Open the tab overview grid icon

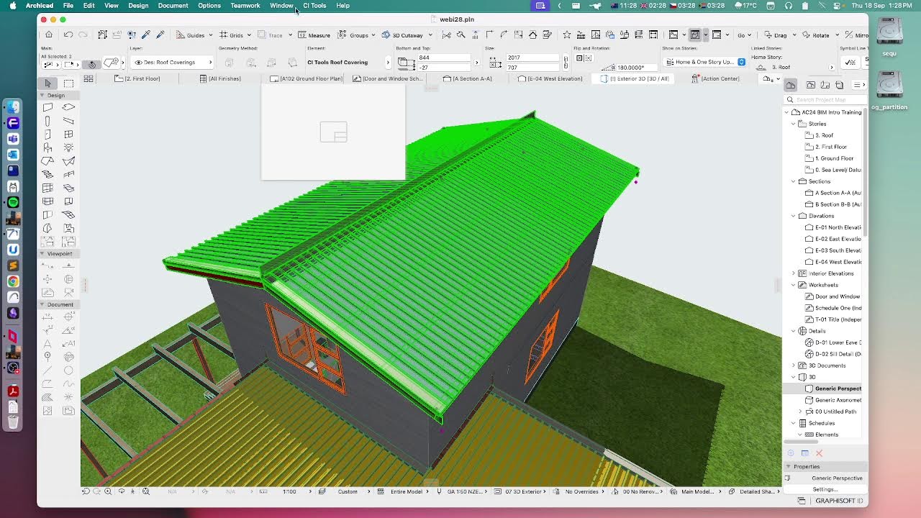point(89,78)
